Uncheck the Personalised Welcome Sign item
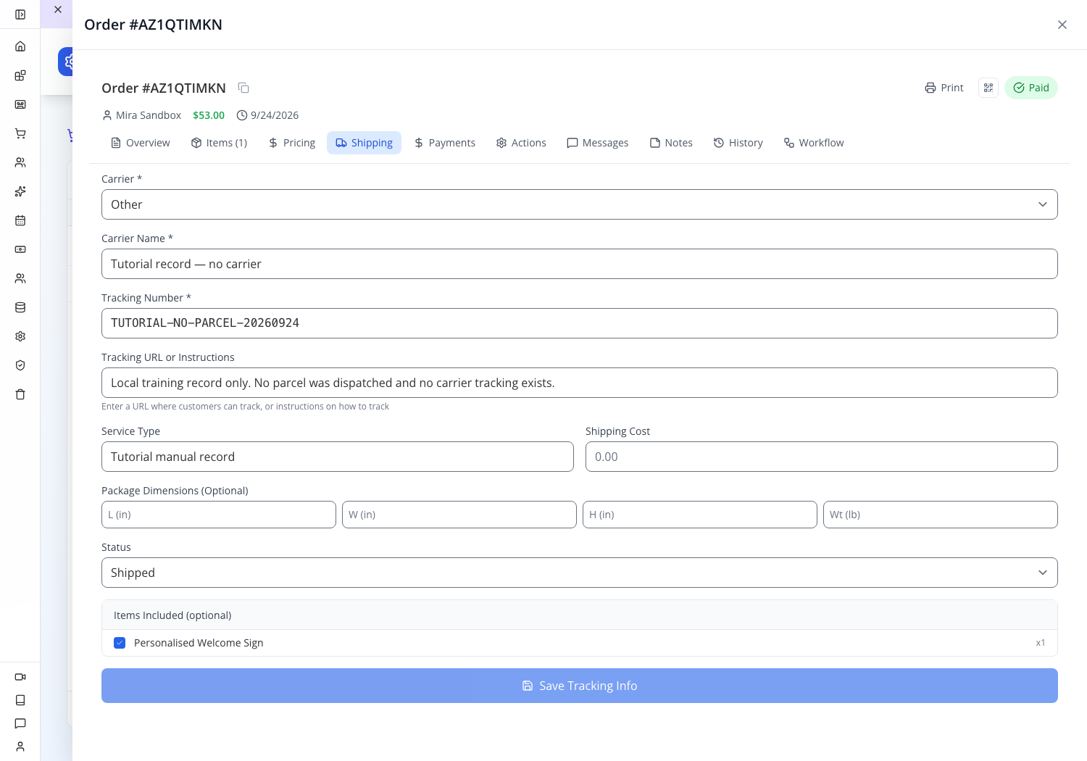 click(120, 643)
